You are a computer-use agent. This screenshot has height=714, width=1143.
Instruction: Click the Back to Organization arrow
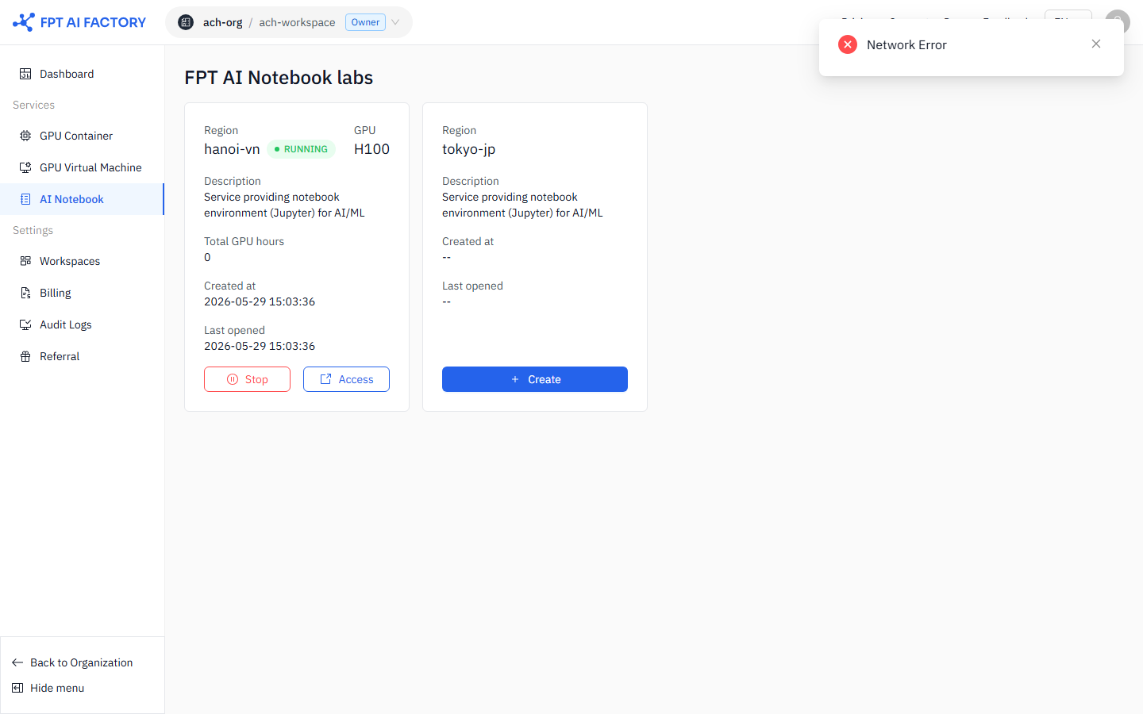click(x=17, y=662)
